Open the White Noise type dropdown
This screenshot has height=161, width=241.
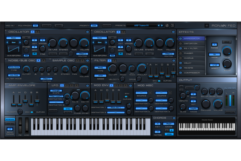[14, 67]
